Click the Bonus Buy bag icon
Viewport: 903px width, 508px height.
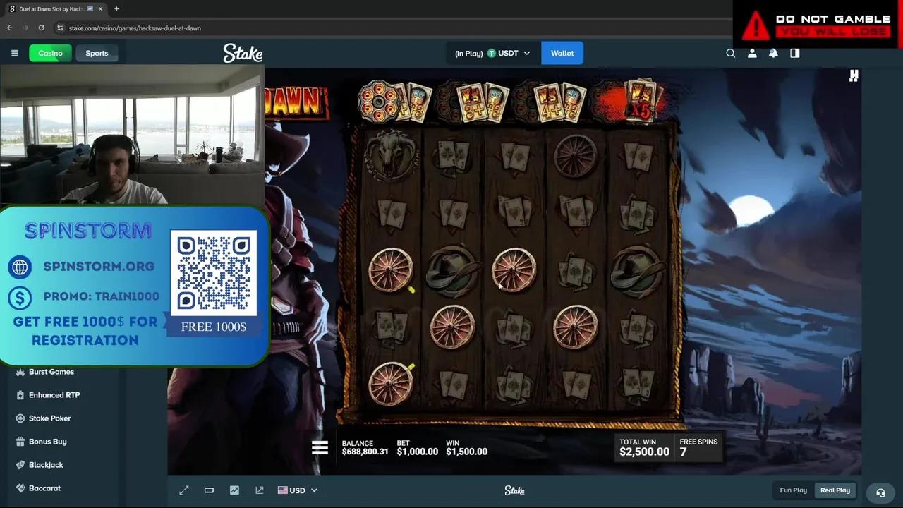[20, 442]
